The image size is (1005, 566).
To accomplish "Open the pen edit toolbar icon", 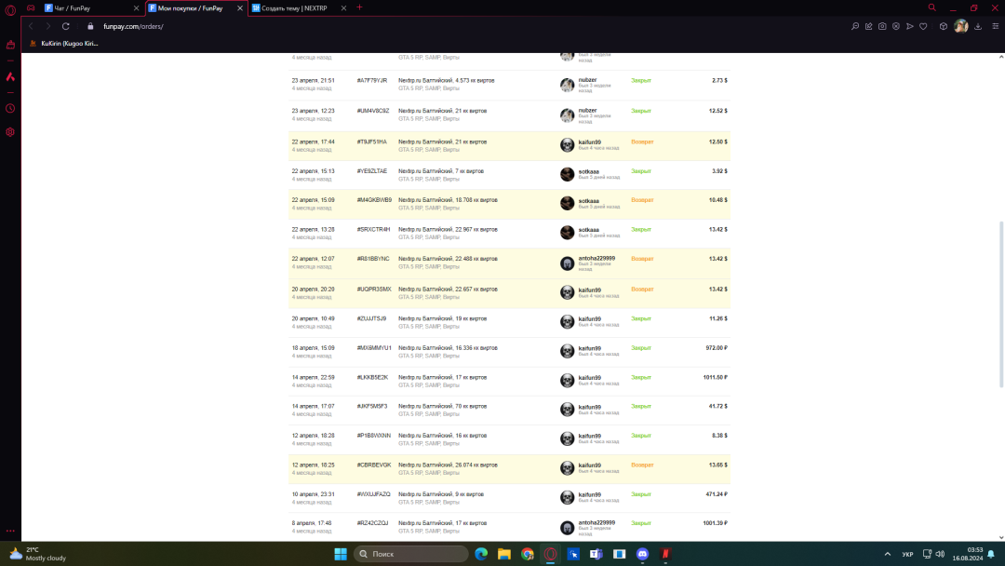I will [868, 26].
